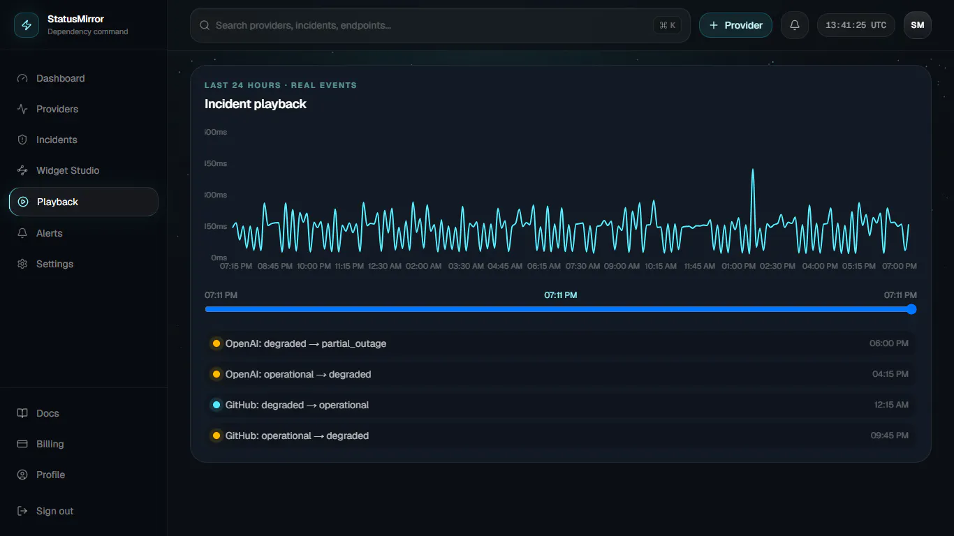
Task: Open Profile in the sidebar
Action: pos(84,475)
